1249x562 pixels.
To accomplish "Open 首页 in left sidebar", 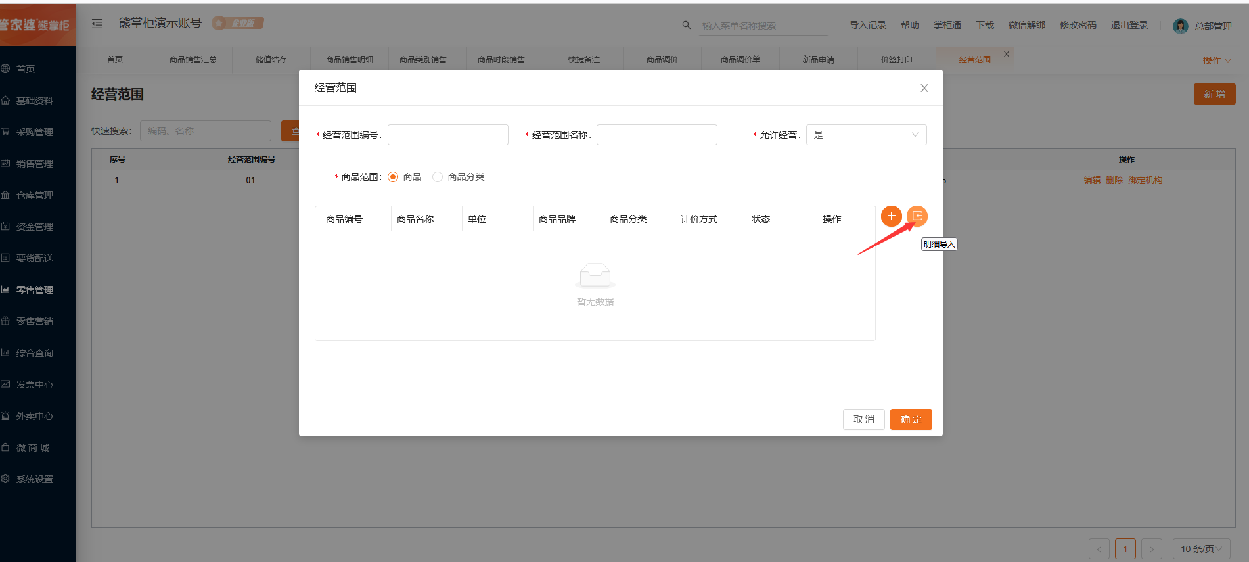I will point(26,69).
